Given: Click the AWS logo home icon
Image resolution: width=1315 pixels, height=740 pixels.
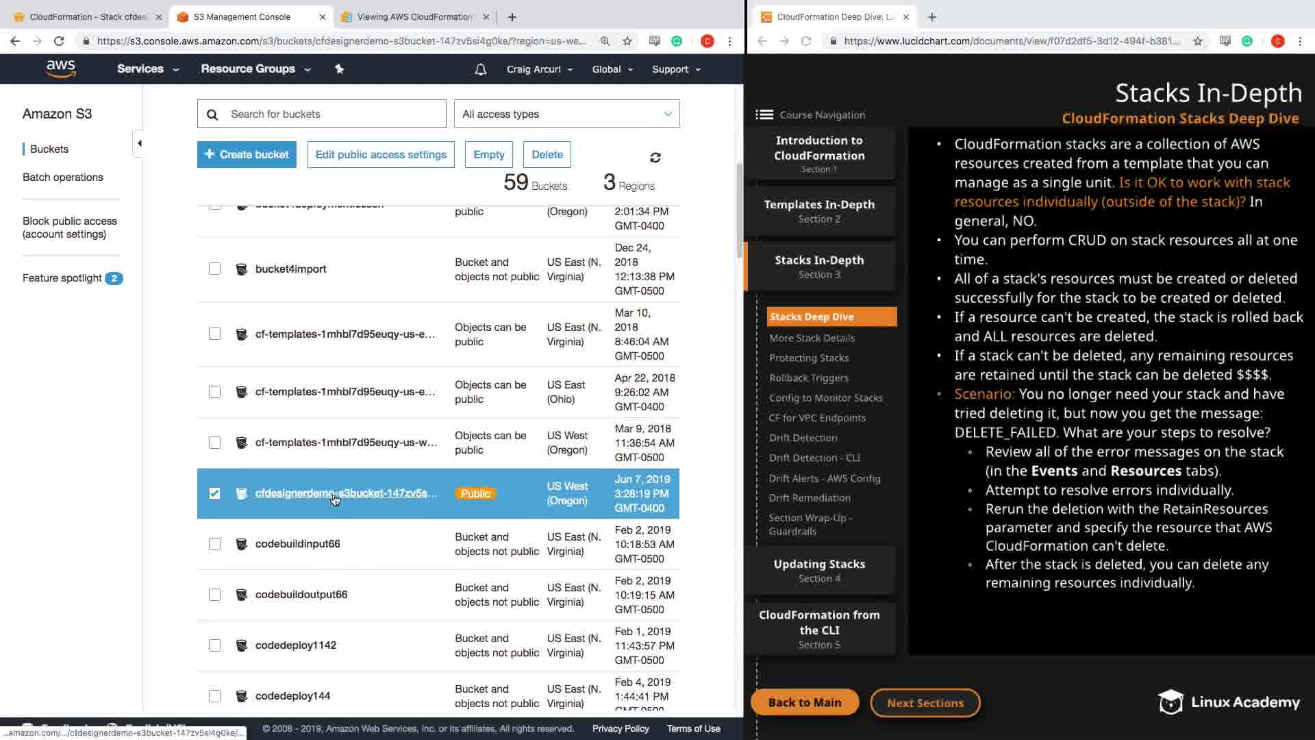Looking at the screenshot, I should pyautogui.click(x=61, y=69).
